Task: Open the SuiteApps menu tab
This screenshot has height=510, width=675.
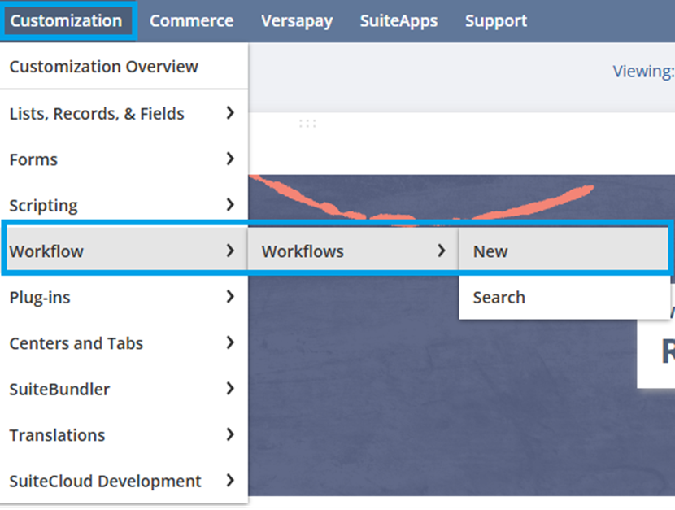Action: pos(398,20)
